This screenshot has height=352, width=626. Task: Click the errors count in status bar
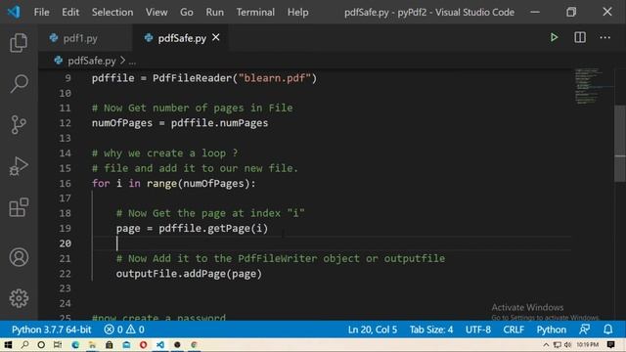[113, 330]
